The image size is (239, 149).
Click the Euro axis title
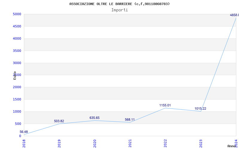coord(15,76)
